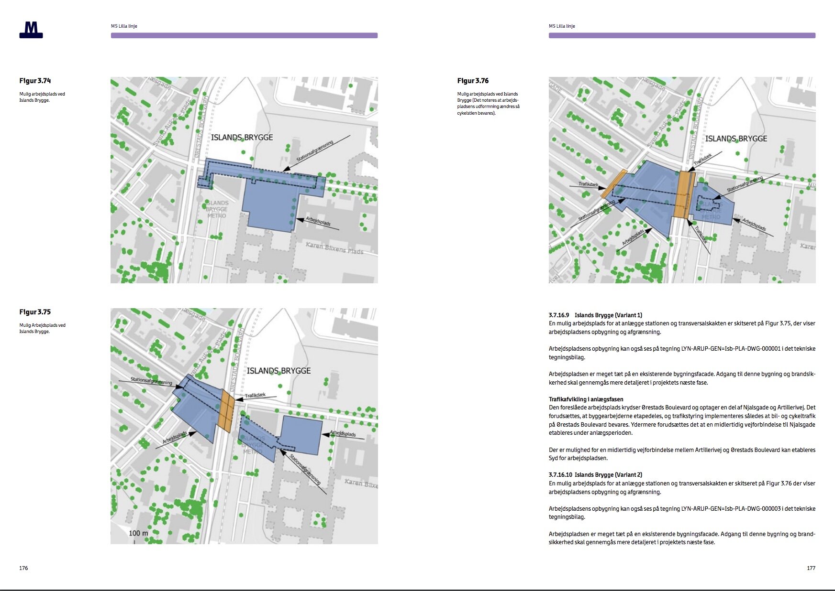The height and width of the screenshot is (591, 835).
Task: Click the caption under Figur 3.76
Action: click(x=488, y=104)
